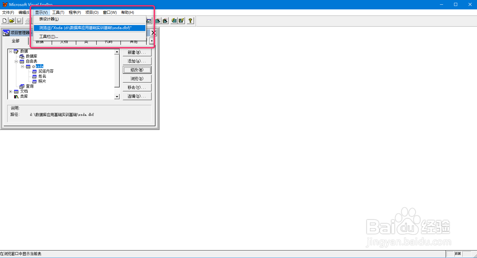Click the 添加(A)... button
477x258 pixels.
click(x=137, y=61)
